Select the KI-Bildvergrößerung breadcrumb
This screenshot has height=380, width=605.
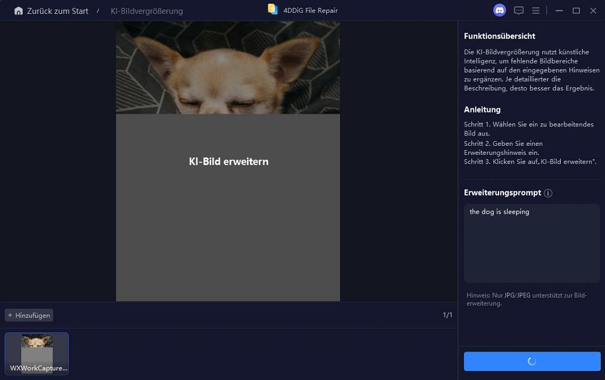pos(146,11)
